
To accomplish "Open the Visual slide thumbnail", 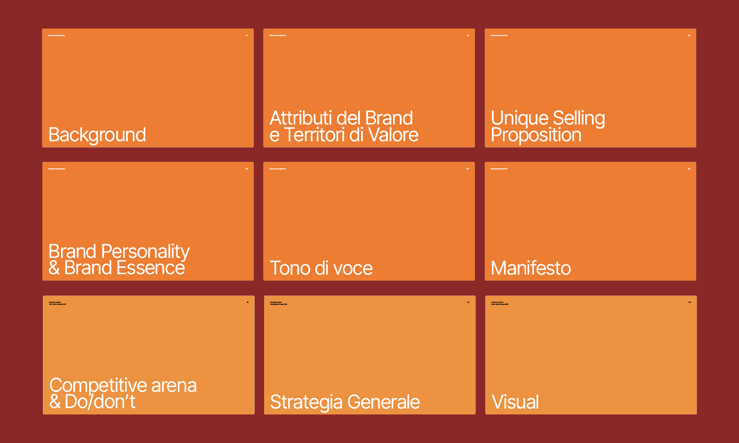I will [591, 354].
